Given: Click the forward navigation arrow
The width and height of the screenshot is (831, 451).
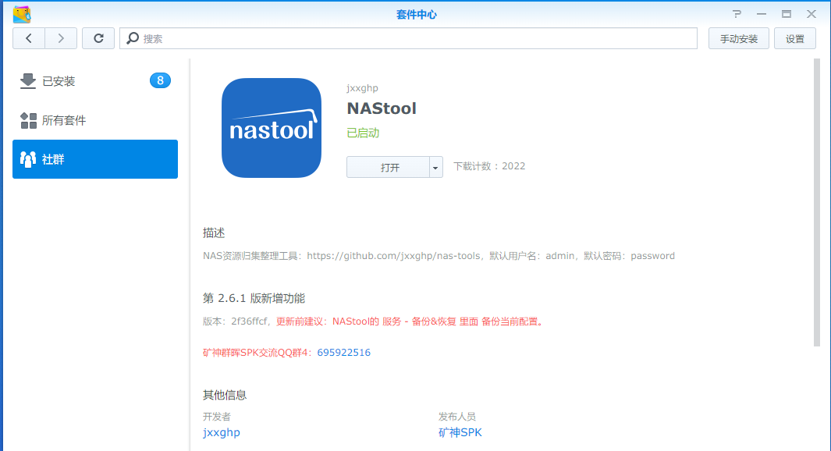Looking at the screenshot, I should (61, 38).
